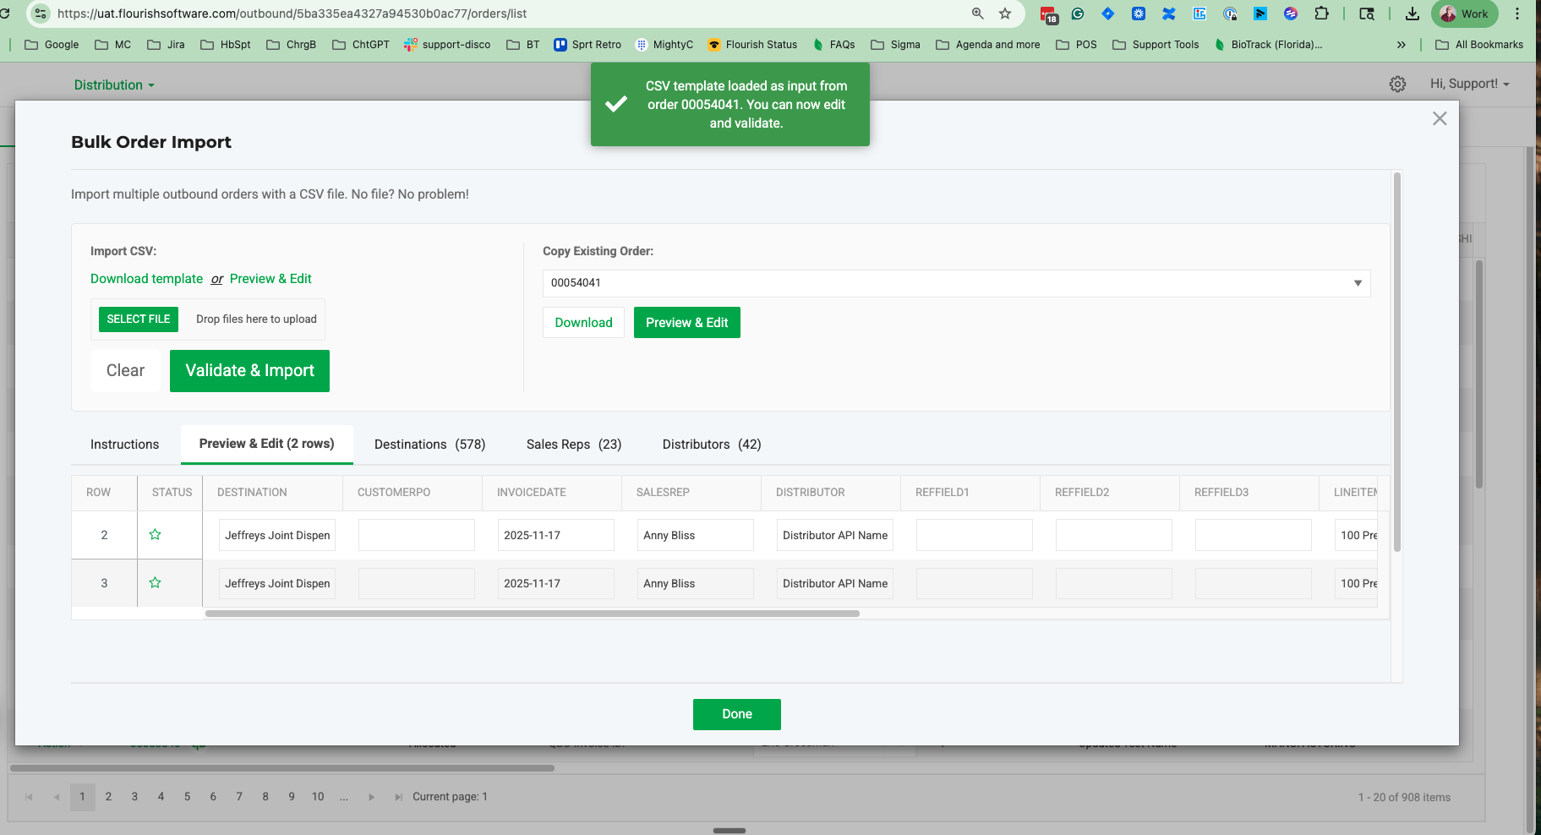Click the browser address bar URL
Viewport: 1541px width, 835px height.
click(x=292, y=14)
